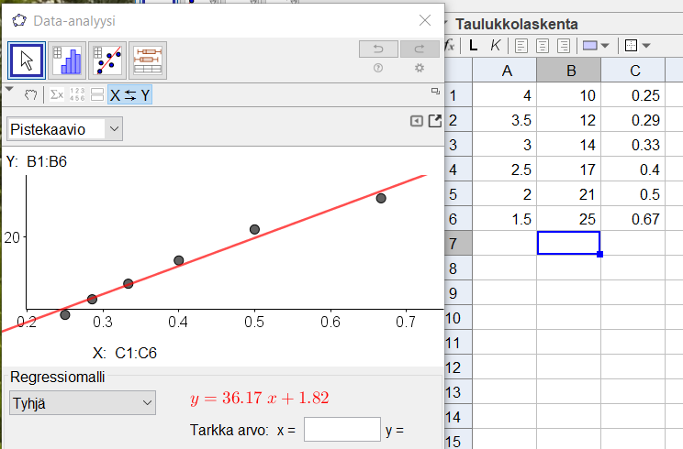
Task: Open Multiple Variable Analysis boxplot tool
Action: click(x=148, y=60)
